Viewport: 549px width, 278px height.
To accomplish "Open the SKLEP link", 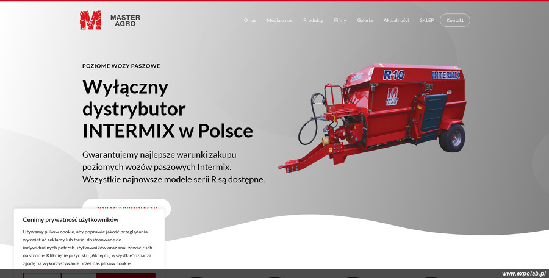I will (x=426, y=20).
